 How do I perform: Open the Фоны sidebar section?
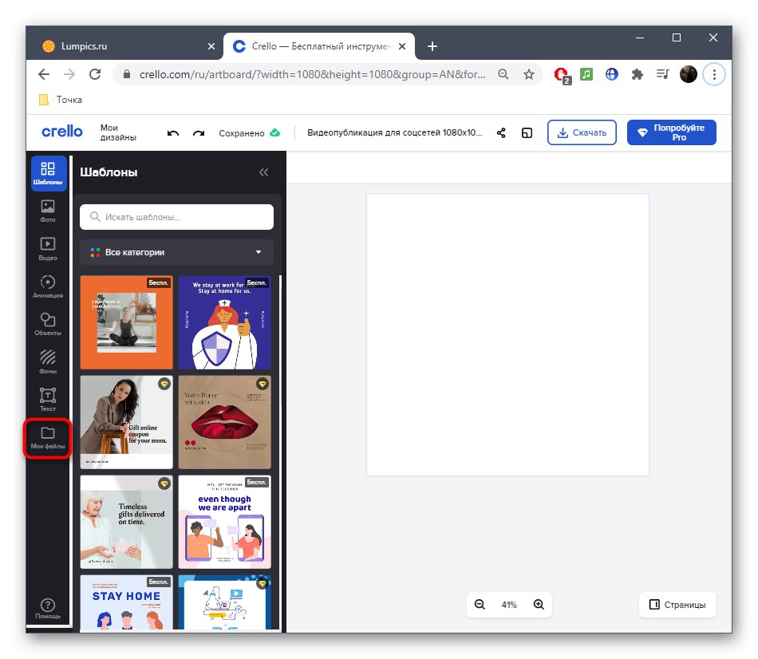(x=48, y=361)
